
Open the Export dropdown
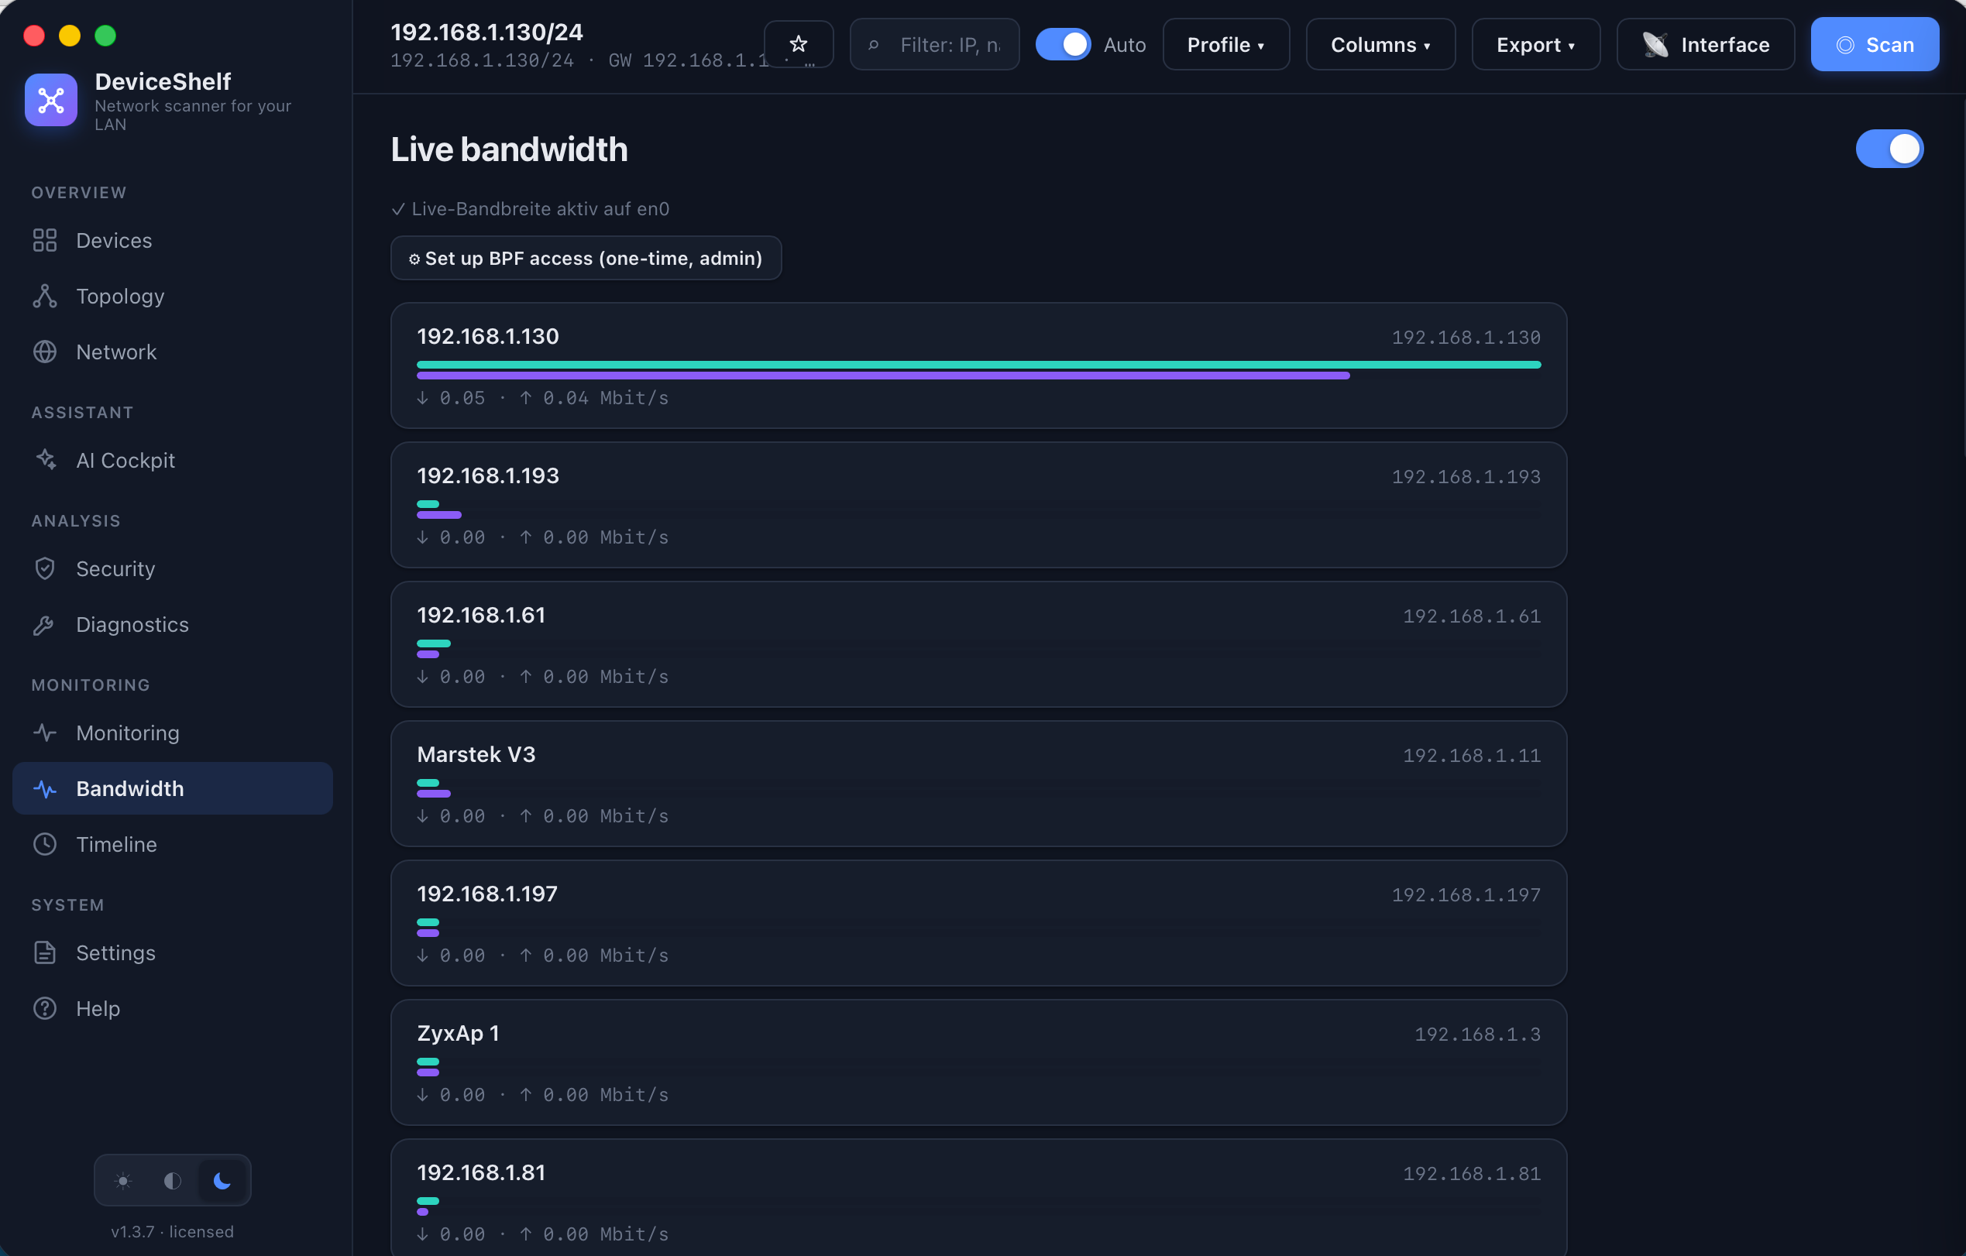pos(1535,44)
